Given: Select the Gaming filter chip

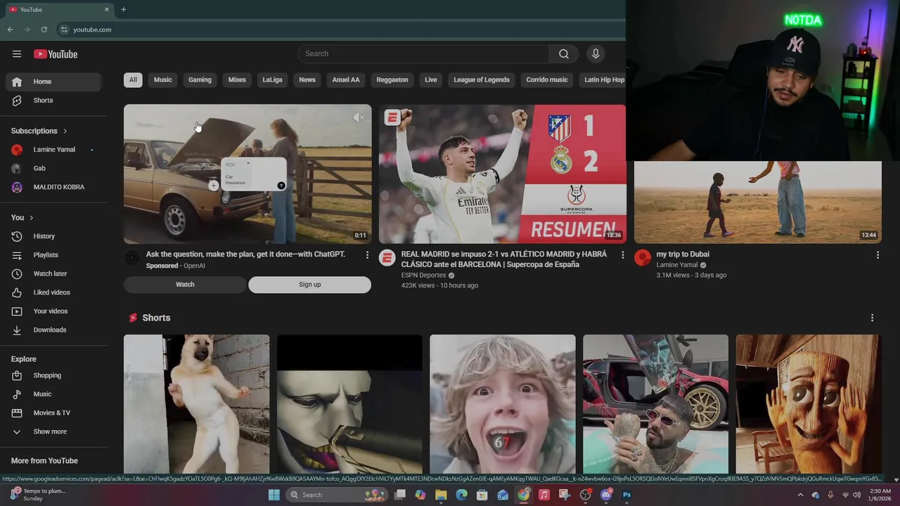Looking at the screenshot, I should click(x=200, y=79).
